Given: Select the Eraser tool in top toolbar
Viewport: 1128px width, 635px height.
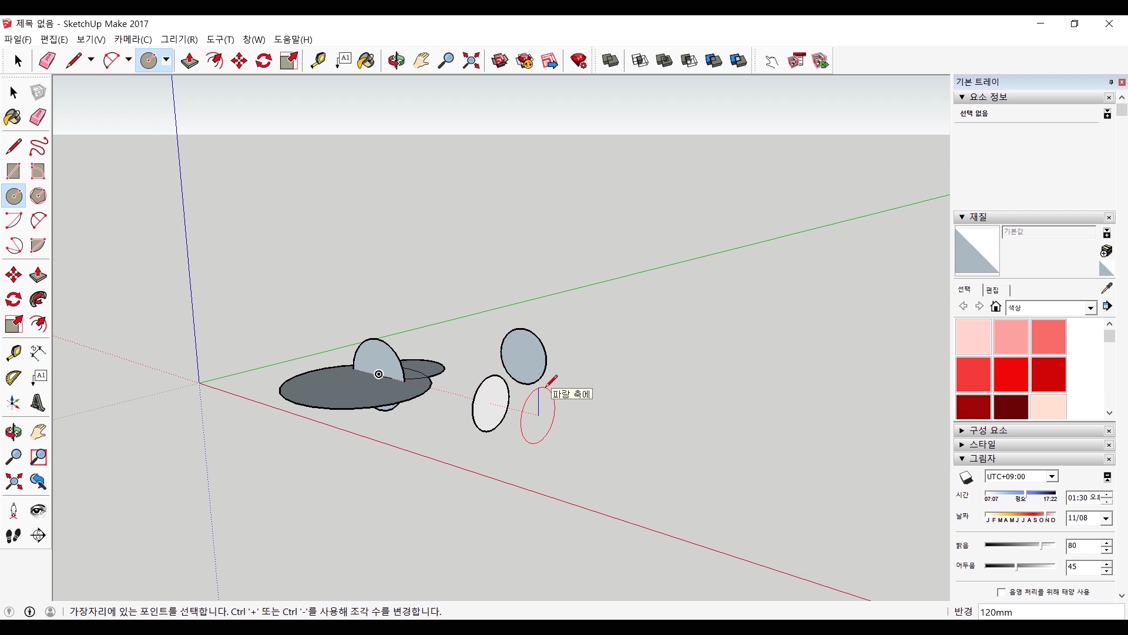Looking at the screenshot, I should (x=47, y=61).
